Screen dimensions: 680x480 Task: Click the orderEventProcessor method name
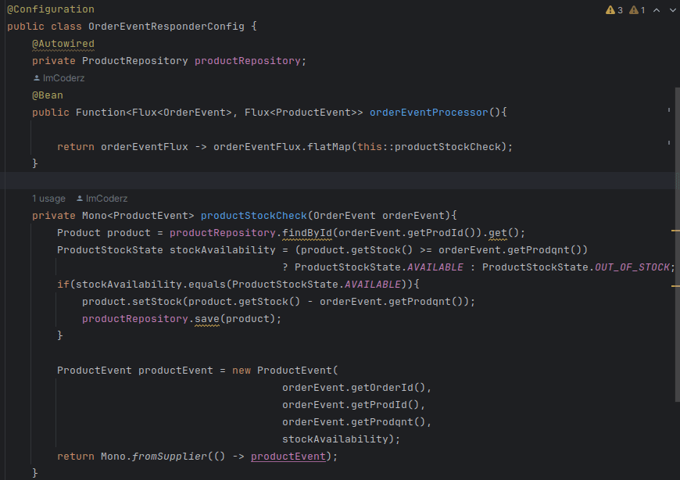pyautogui.click(x=428, y=113)
